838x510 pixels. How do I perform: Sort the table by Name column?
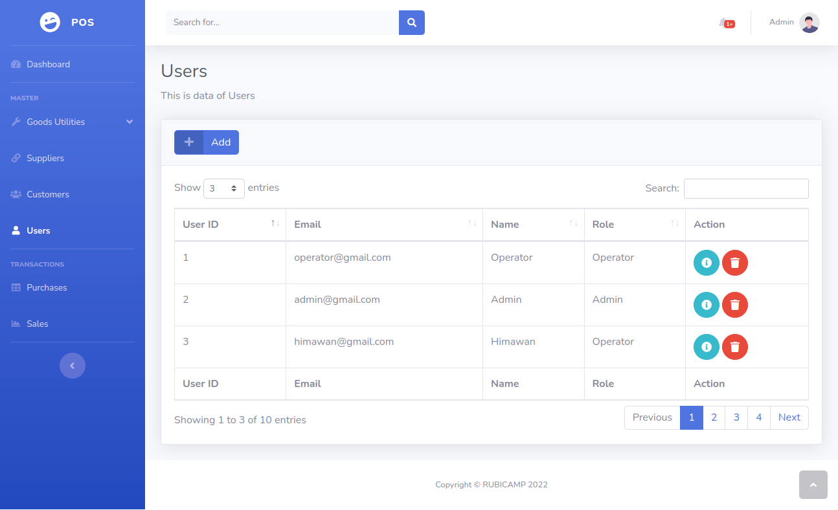coord(534,225)
